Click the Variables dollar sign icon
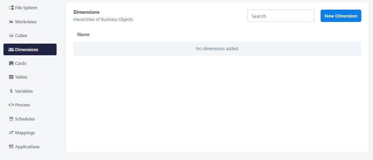Viewport: 373px width, 160px height. pos(11,91)
